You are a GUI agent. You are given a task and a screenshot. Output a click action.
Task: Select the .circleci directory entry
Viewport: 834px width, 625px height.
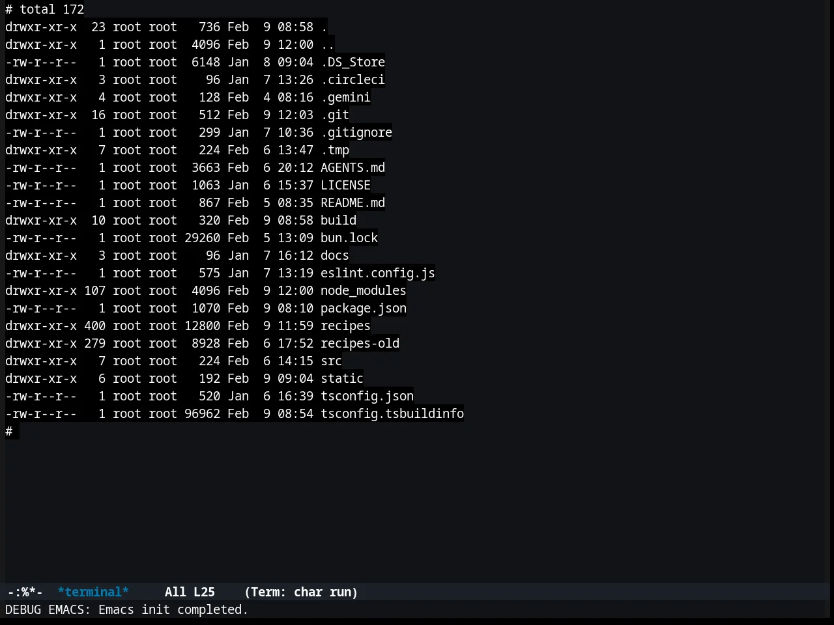(352, 79)
